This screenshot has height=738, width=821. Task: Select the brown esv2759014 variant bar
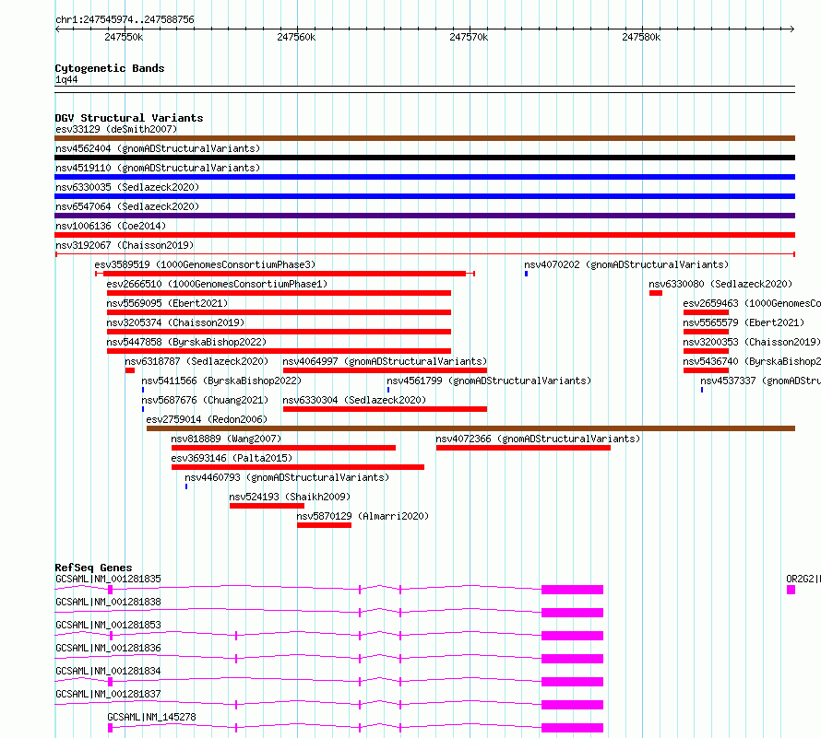(470, 428)
